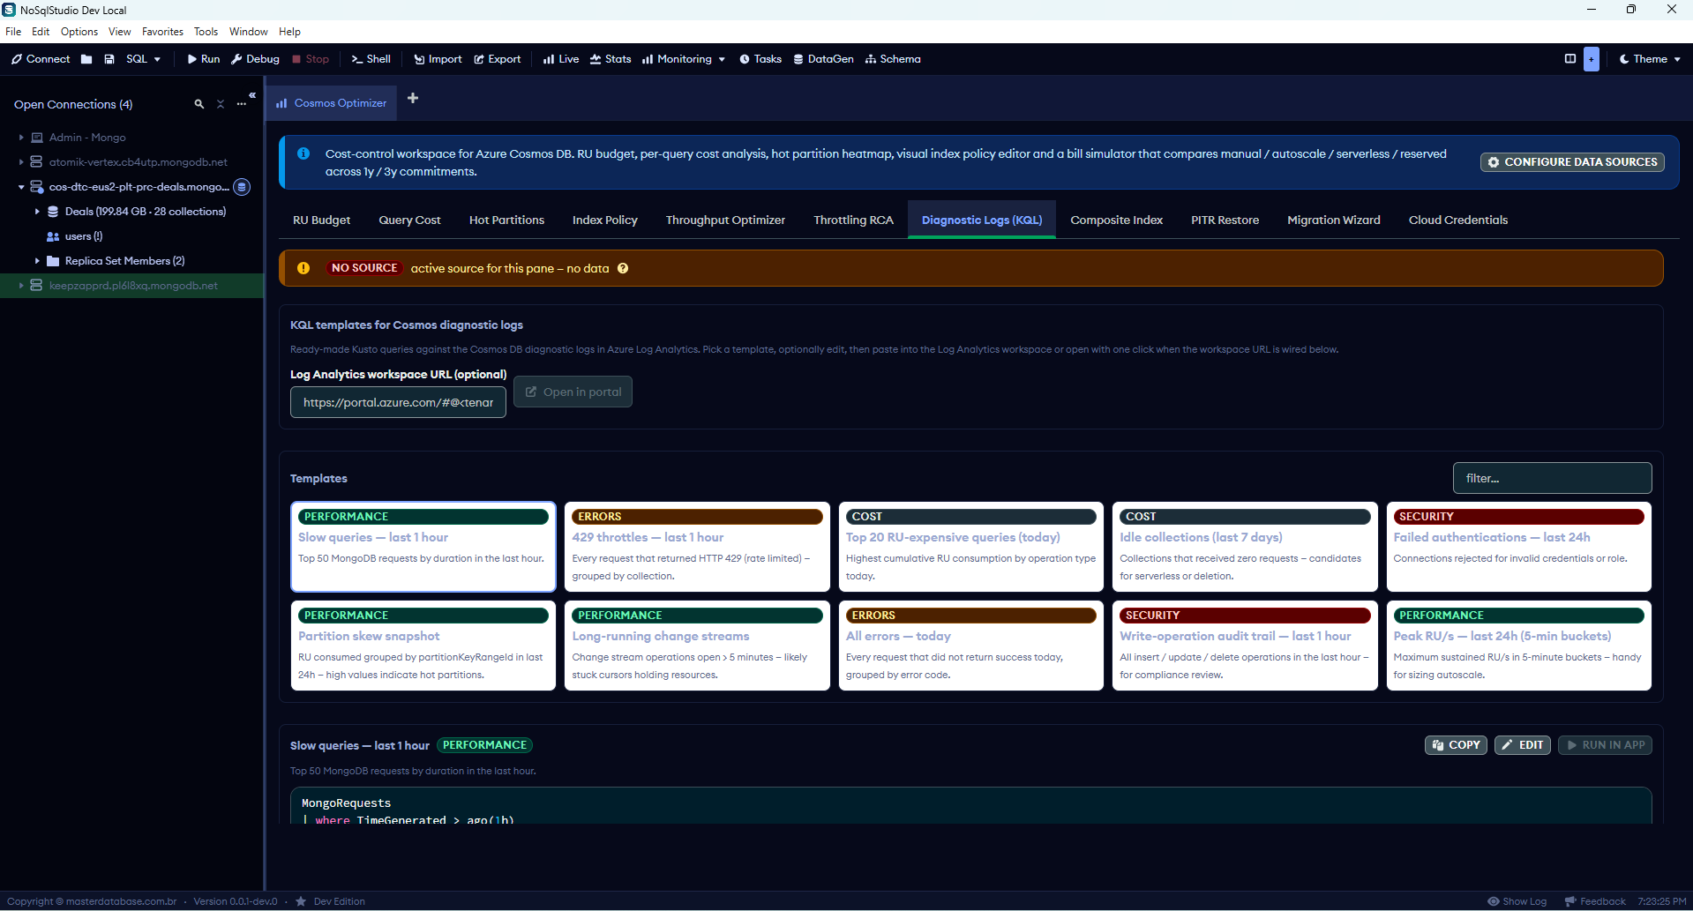
Task: Click the stack badge on cos-dtc connection
Action: coord(242,187)
